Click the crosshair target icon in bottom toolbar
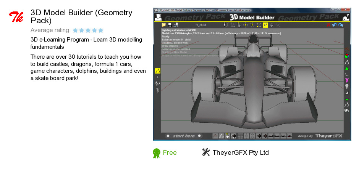Viewport: 359px width, 170px height. tap(246, 136)
